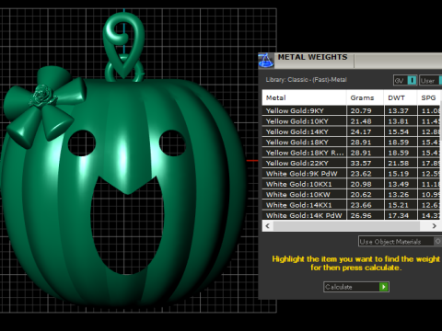The image size is (442, 331).
Task: Click the Metal column header
Action: pyautogui.click(x=304, y=97)
